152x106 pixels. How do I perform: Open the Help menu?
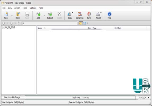41,8
